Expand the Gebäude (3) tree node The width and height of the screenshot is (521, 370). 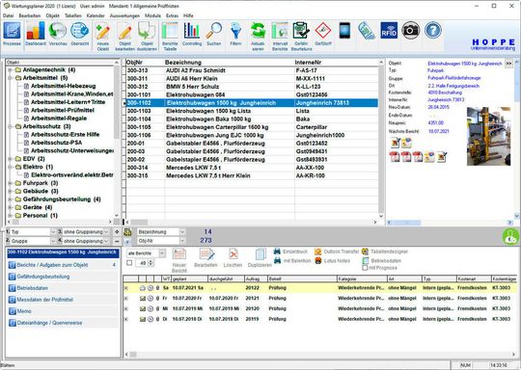tap(10, 191)
